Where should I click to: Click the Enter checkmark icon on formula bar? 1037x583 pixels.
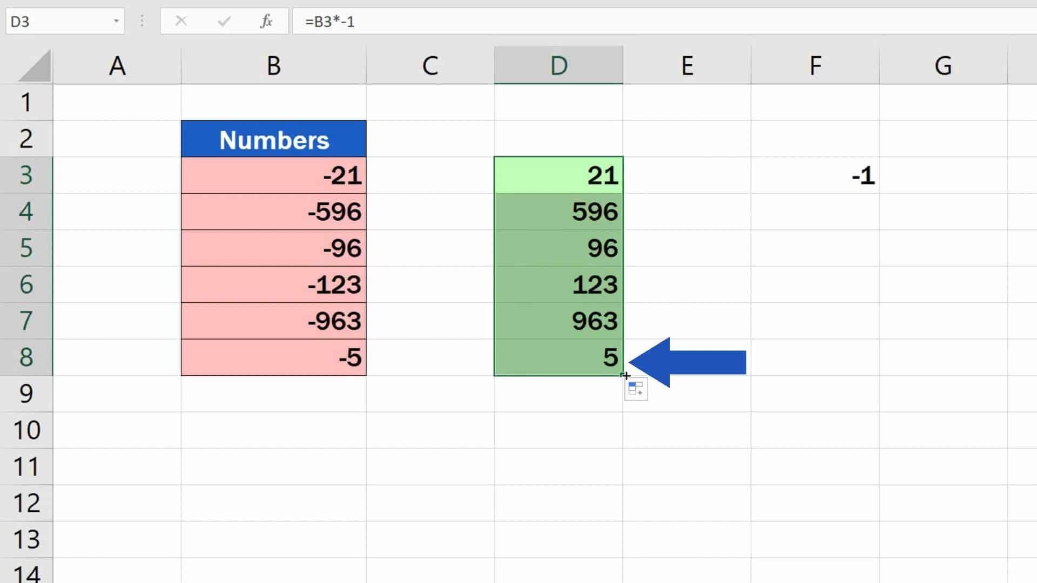coord(224,22)
